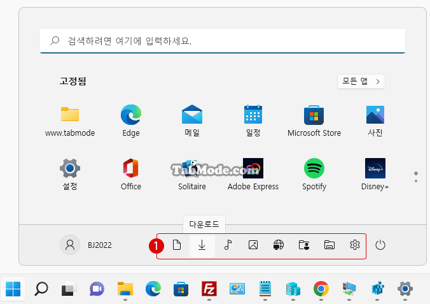Screen dimensions: 430x304
Task: Open the Pictures folder shortcut
Action: (253, 245)
